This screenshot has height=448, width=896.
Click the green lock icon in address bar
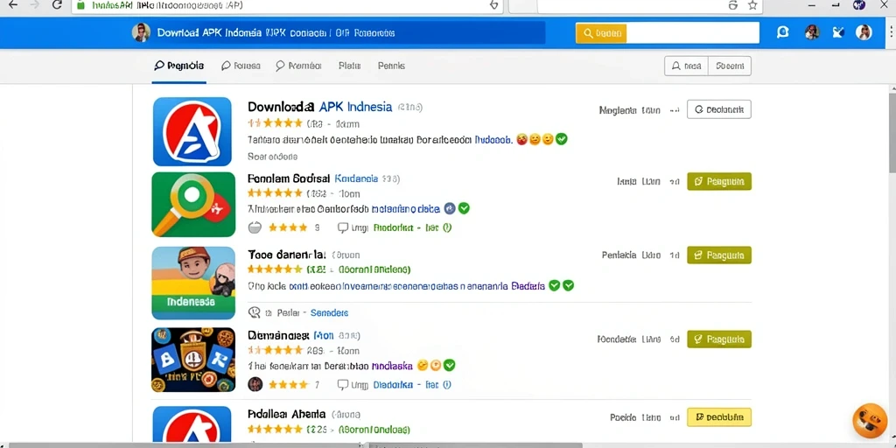80,4
